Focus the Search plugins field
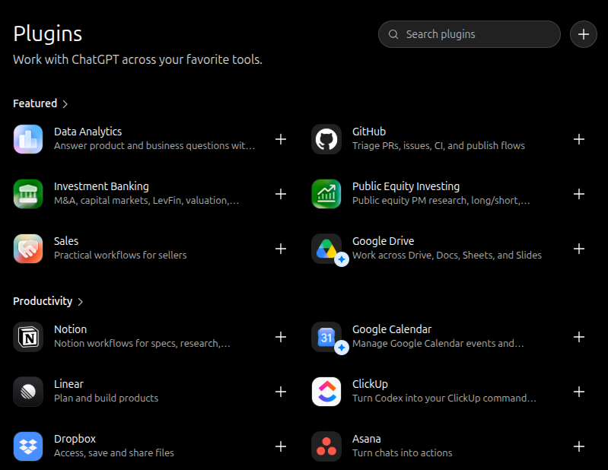The width and height of the screenshot is (608, 470). (x=470, y=34)
